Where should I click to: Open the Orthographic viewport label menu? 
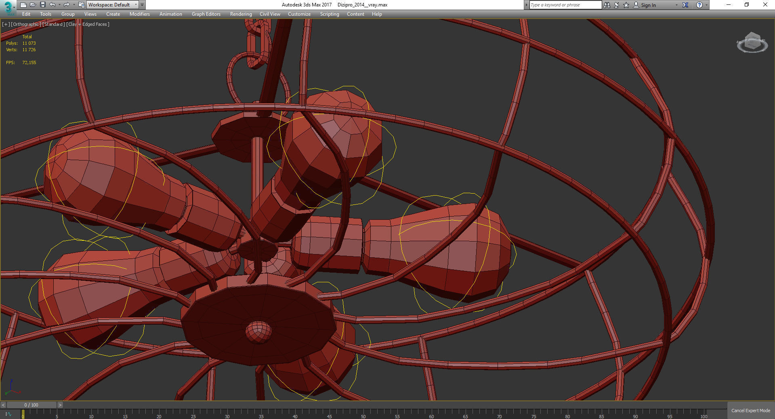click(x=26, y=24)
